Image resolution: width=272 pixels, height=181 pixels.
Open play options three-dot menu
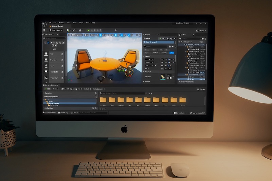[x=101, y=30]
